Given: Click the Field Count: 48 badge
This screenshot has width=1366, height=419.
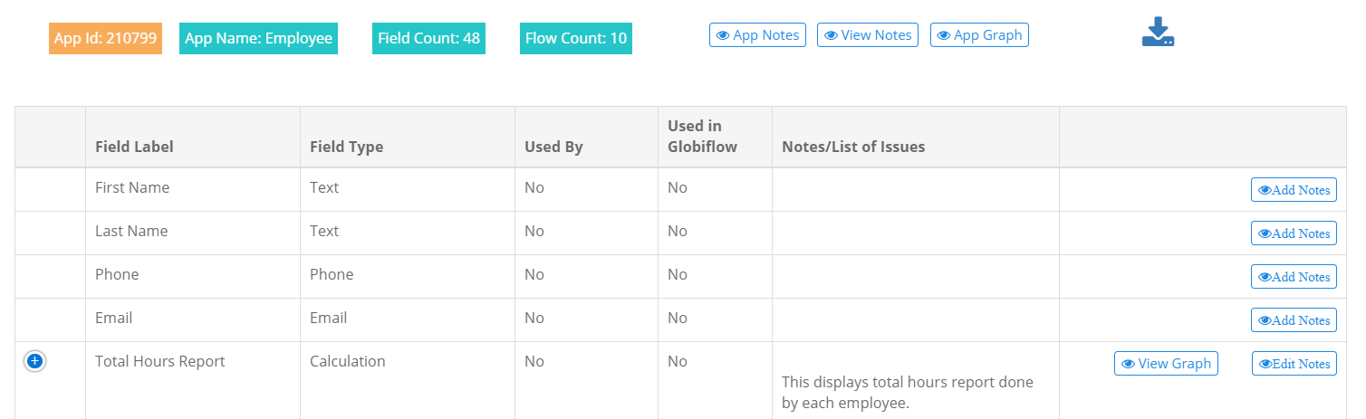Looking at the screenshot, I should pyautogui.click(x=428, y=38).
